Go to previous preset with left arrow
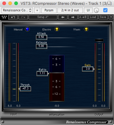Viewport: 114px width, 125px height. click(x=63, y=17)
